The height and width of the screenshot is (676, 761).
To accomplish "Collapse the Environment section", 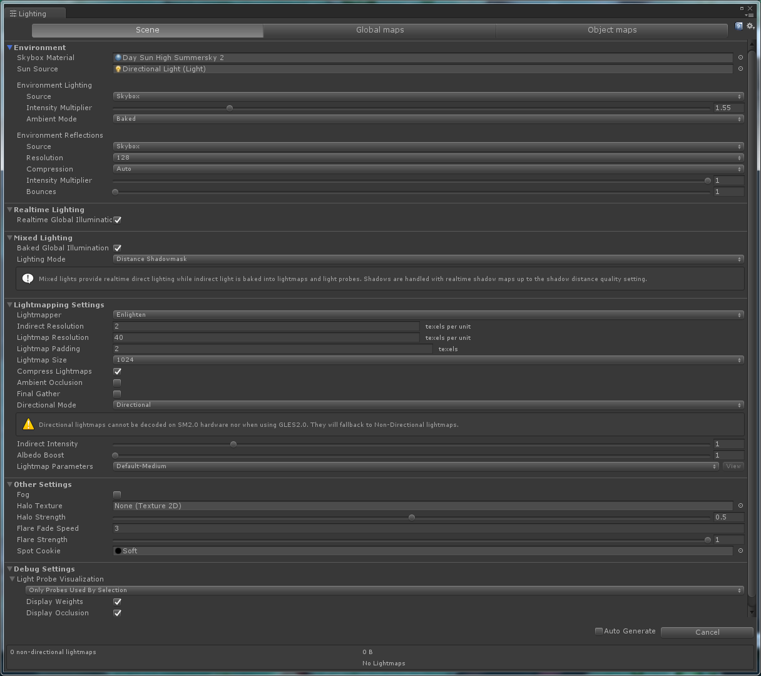I will pyautogui.click(x=9, y=47).
